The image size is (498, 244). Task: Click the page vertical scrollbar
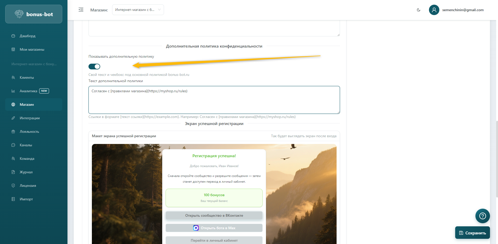pos(496,159)
